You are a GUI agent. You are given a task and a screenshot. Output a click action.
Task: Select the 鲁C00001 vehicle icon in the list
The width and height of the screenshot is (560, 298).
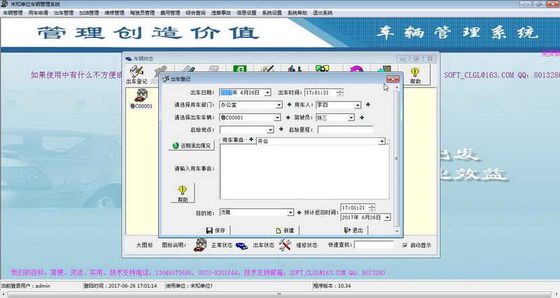click(141, 99)
